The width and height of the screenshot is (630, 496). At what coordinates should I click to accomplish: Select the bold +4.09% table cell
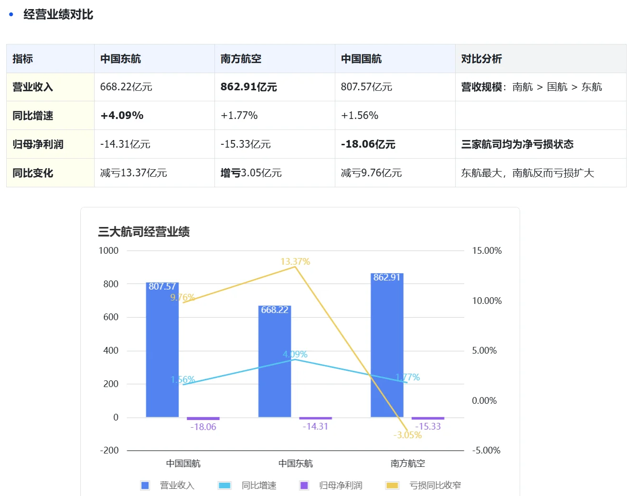click(x=154, y=116)
